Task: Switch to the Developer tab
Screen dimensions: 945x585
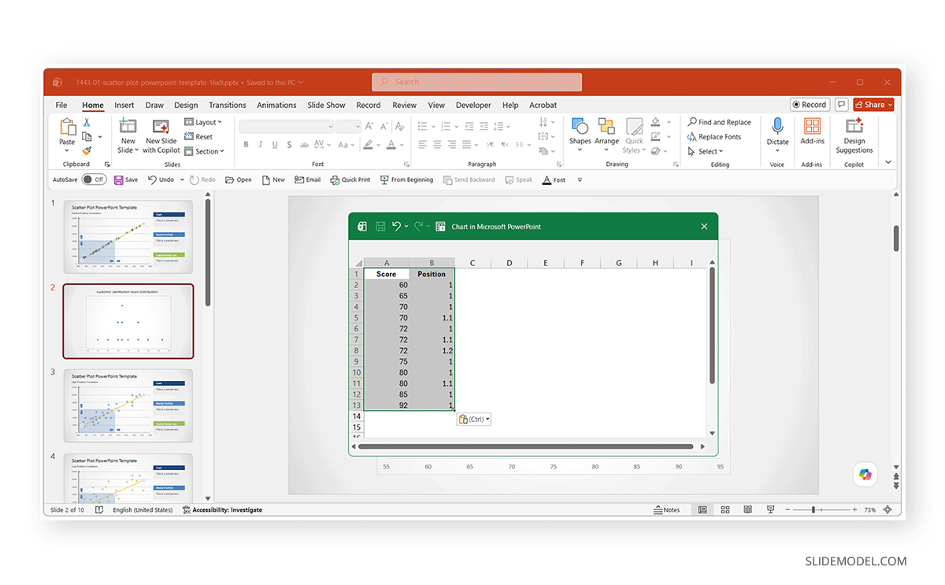Action: [x=473, y=105]
